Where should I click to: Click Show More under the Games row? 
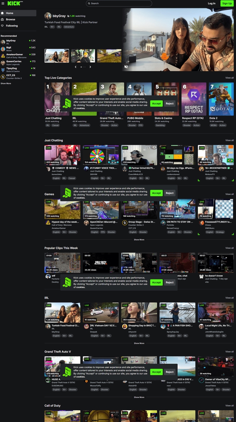139,240
